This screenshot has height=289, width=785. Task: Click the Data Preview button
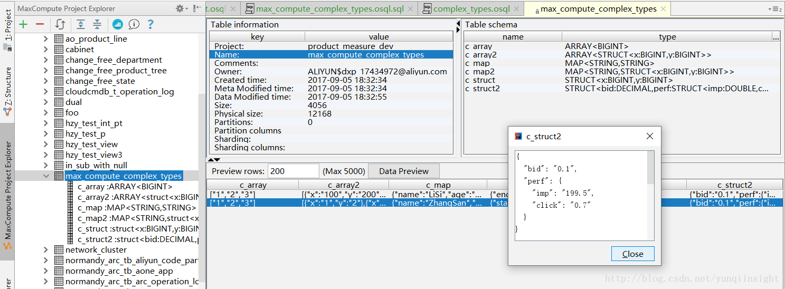click(403, 171)
